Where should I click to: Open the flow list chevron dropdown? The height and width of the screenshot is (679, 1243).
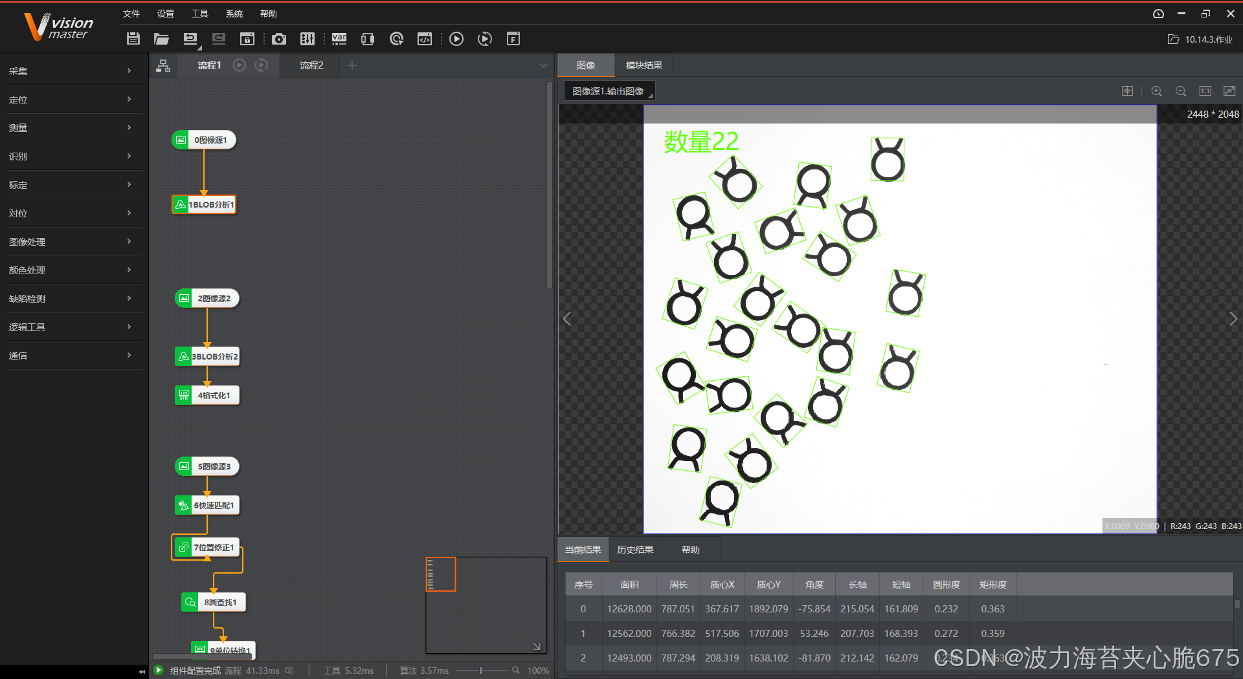[543, 65]
